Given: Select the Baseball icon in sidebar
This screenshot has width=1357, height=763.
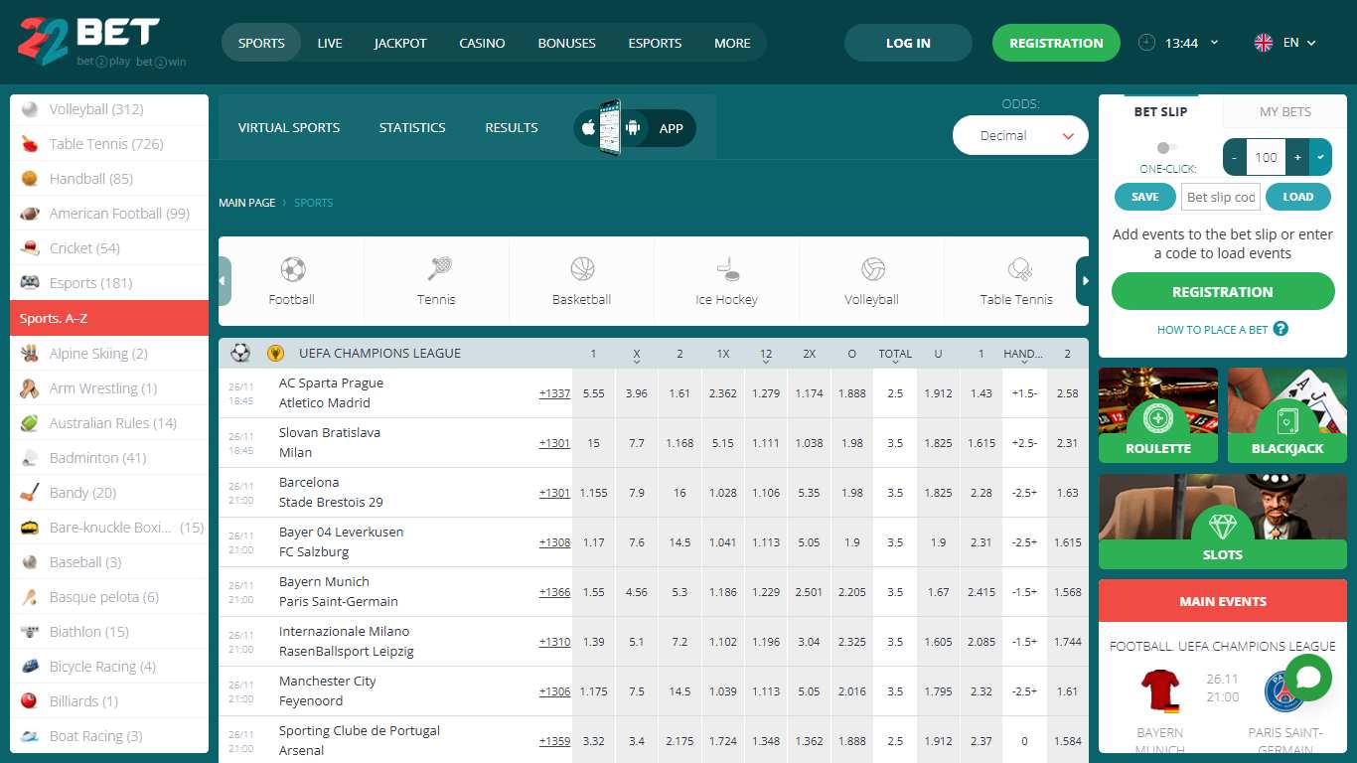Looking at the screenshot, I should 30,562.
